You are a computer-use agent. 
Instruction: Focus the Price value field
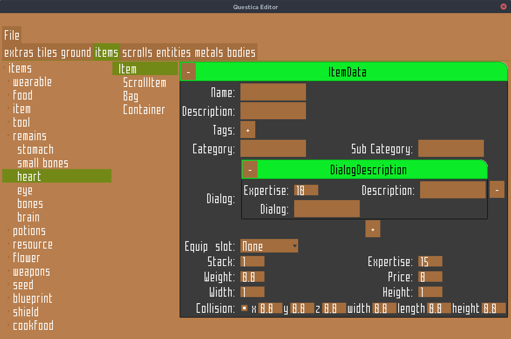[430, 277]
